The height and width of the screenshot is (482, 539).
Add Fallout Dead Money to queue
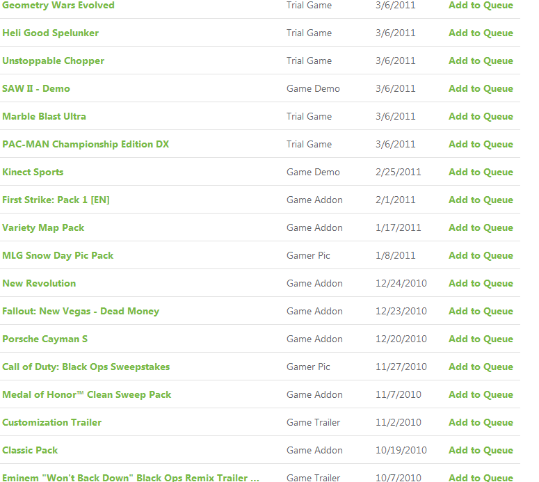point(481,312)
